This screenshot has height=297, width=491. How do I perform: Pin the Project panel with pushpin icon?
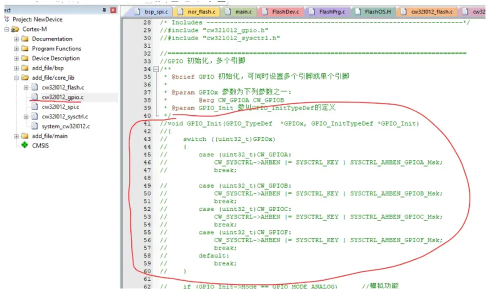(x=104, y=10)
